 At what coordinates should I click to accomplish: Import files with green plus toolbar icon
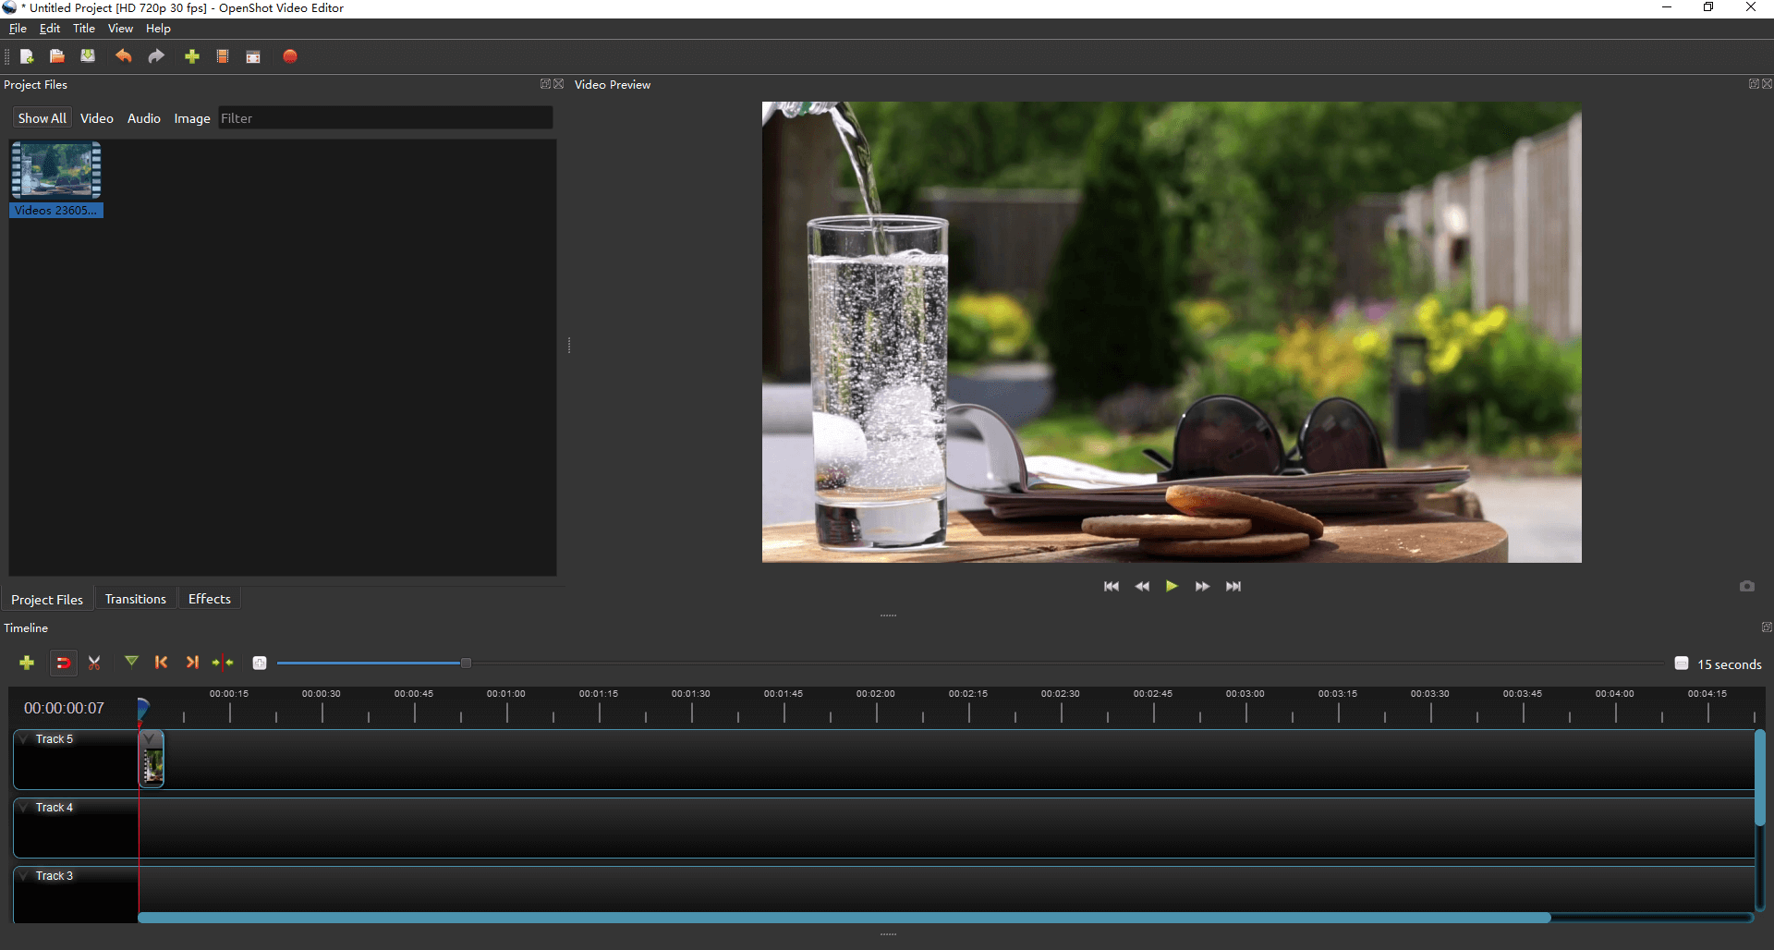point(192,56)
